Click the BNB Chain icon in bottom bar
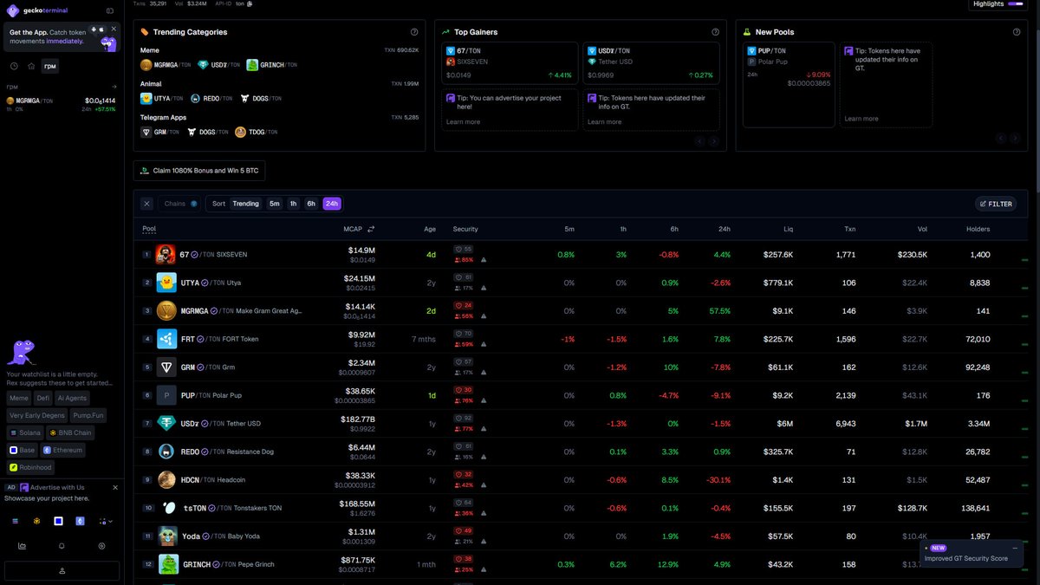 click(x=36, y=521)
